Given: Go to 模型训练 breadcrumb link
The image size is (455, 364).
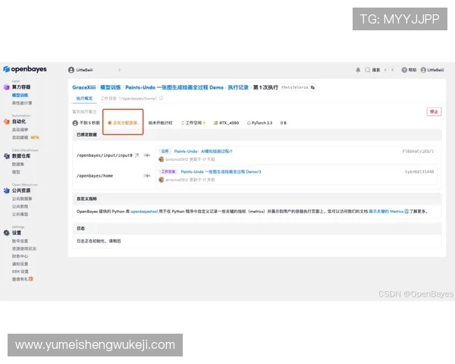Looking at the screenshot, I should tap(110, 87).
